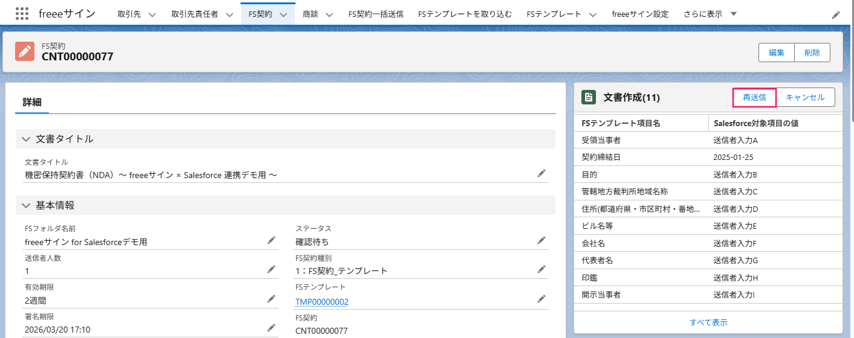854x338 pixels.
Task: Edit FS契約種別 field via pencil icon
Action: [x=542, y=270]
